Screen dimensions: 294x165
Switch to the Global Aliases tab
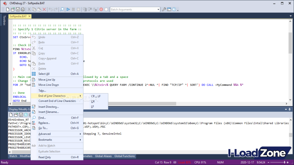pos(103,156)
